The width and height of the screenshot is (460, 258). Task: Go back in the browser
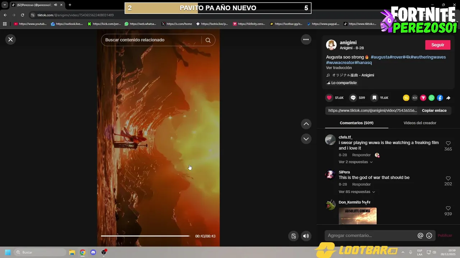tap(5, 15)
